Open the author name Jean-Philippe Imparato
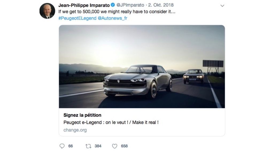 [x=84, y=5]
